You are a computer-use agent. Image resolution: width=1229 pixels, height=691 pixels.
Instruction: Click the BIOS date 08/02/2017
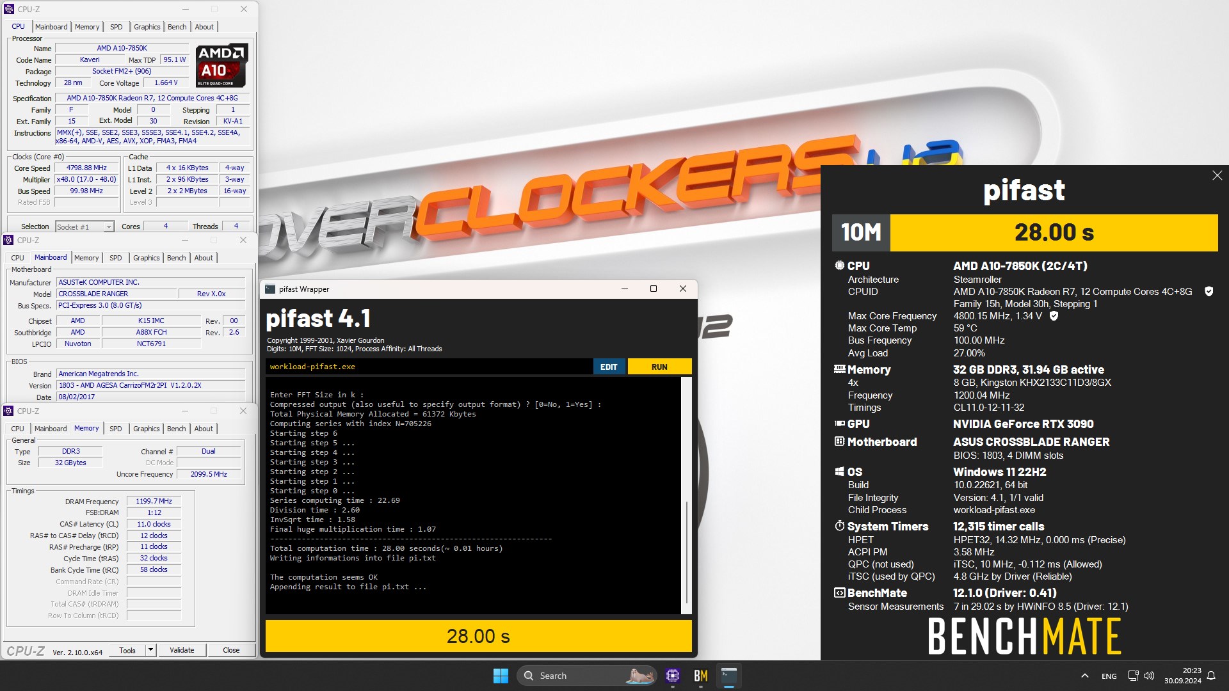[150, 397]
